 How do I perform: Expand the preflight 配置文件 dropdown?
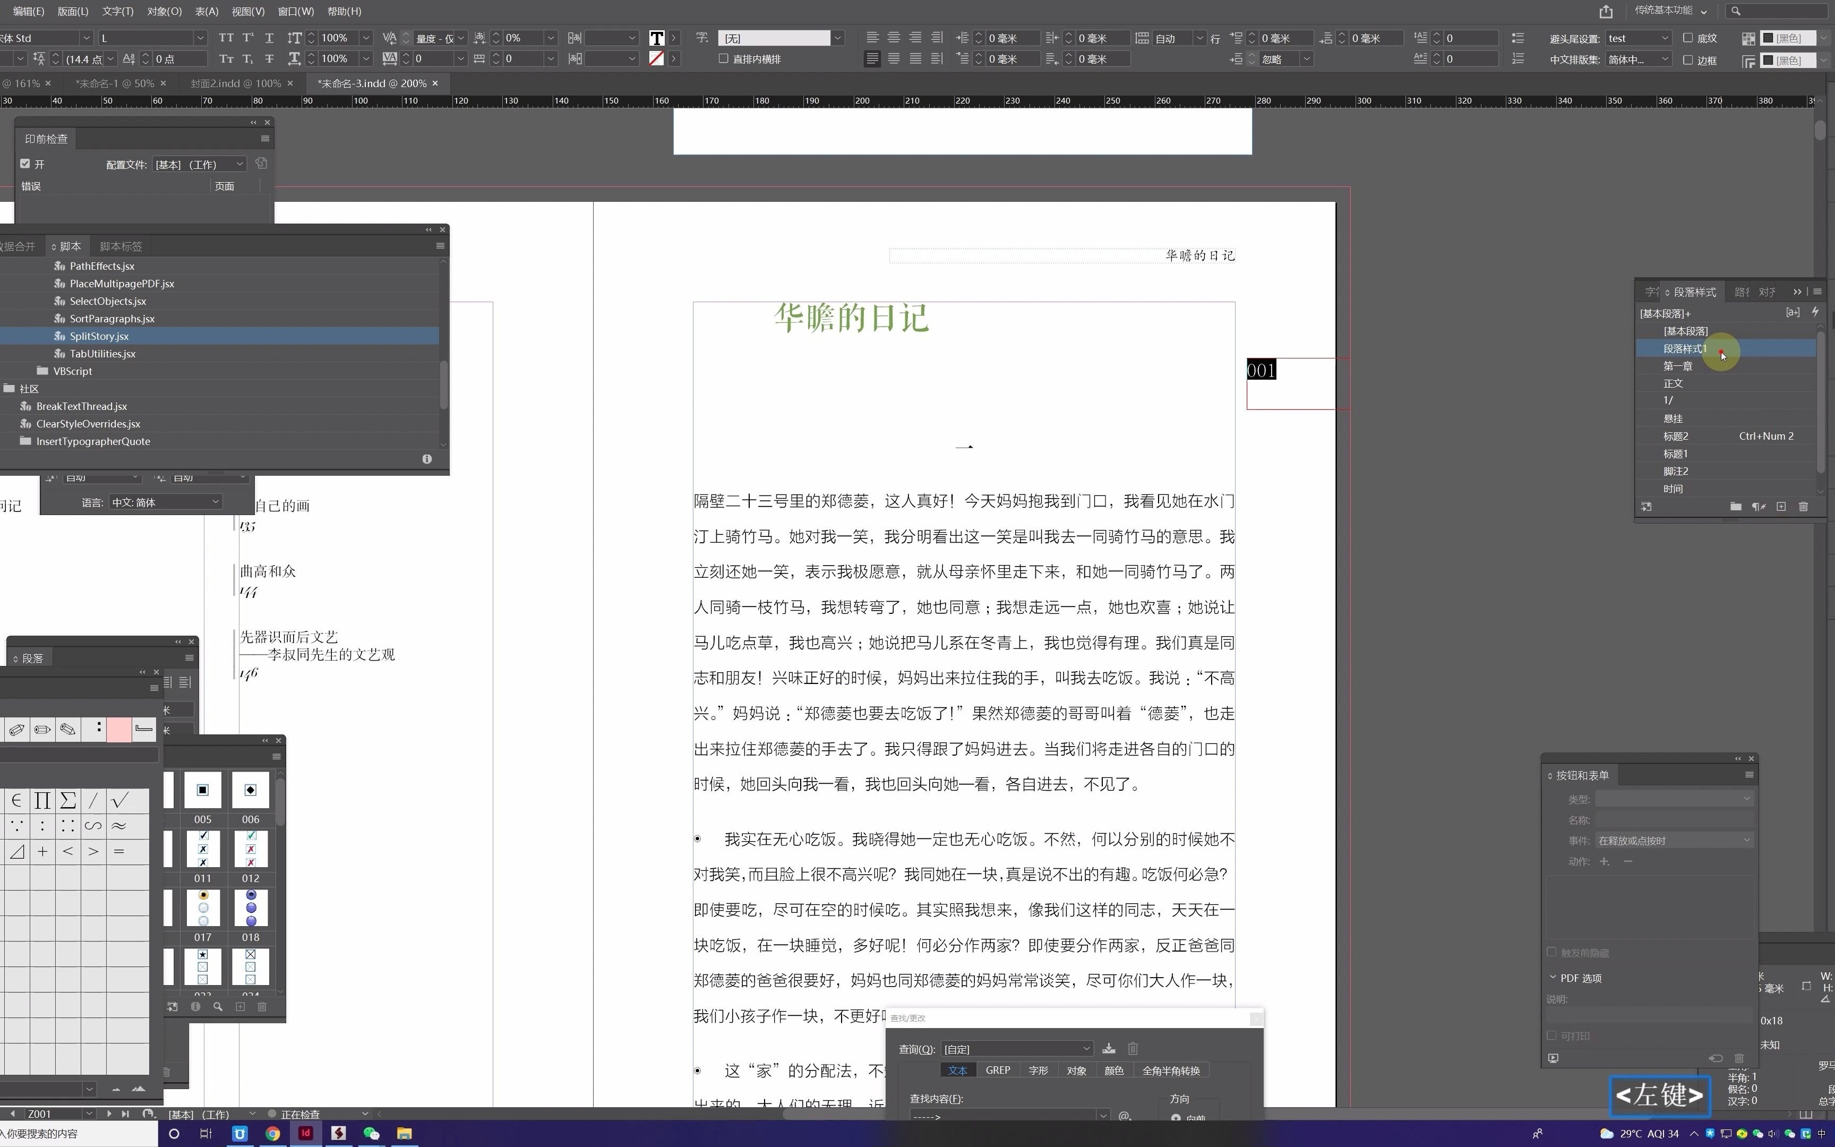(200, 164)
